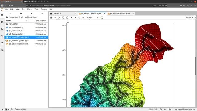This screenshot has height=111, width=197.
Task: Open the cell type dropdown showing Code
Action: 93,18
